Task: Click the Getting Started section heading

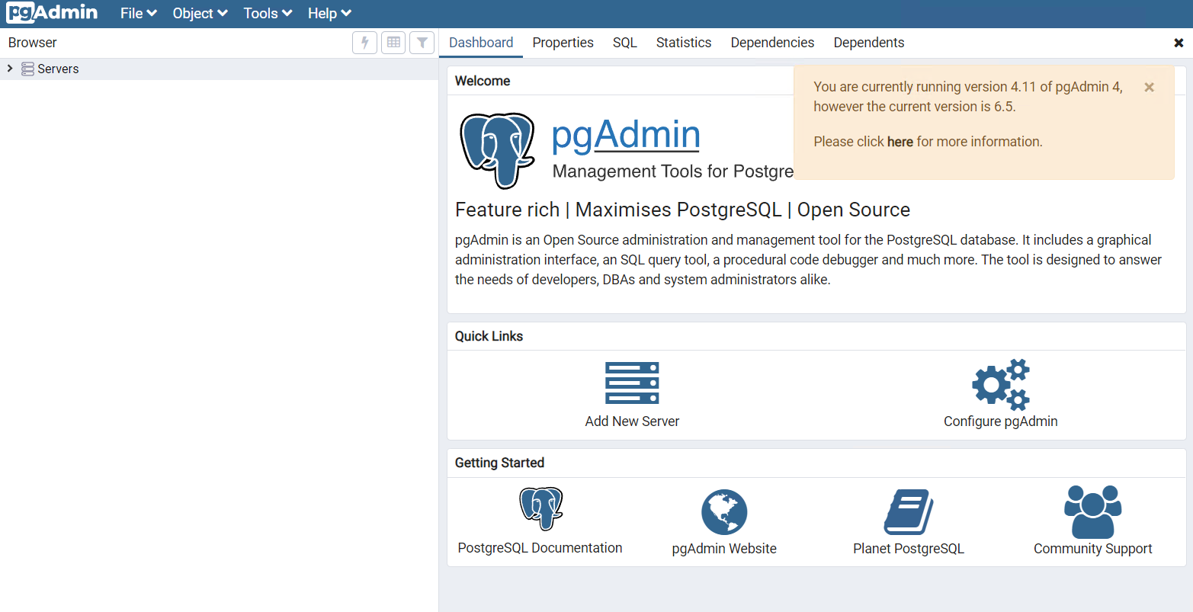Action: click(499, 463)
